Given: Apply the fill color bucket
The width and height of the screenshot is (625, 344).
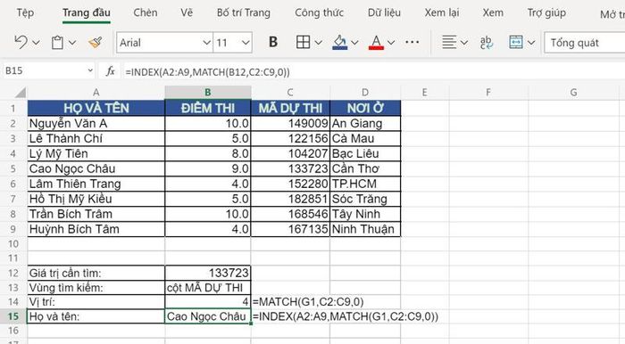Looking at the screenshot, I should [339, 42].
